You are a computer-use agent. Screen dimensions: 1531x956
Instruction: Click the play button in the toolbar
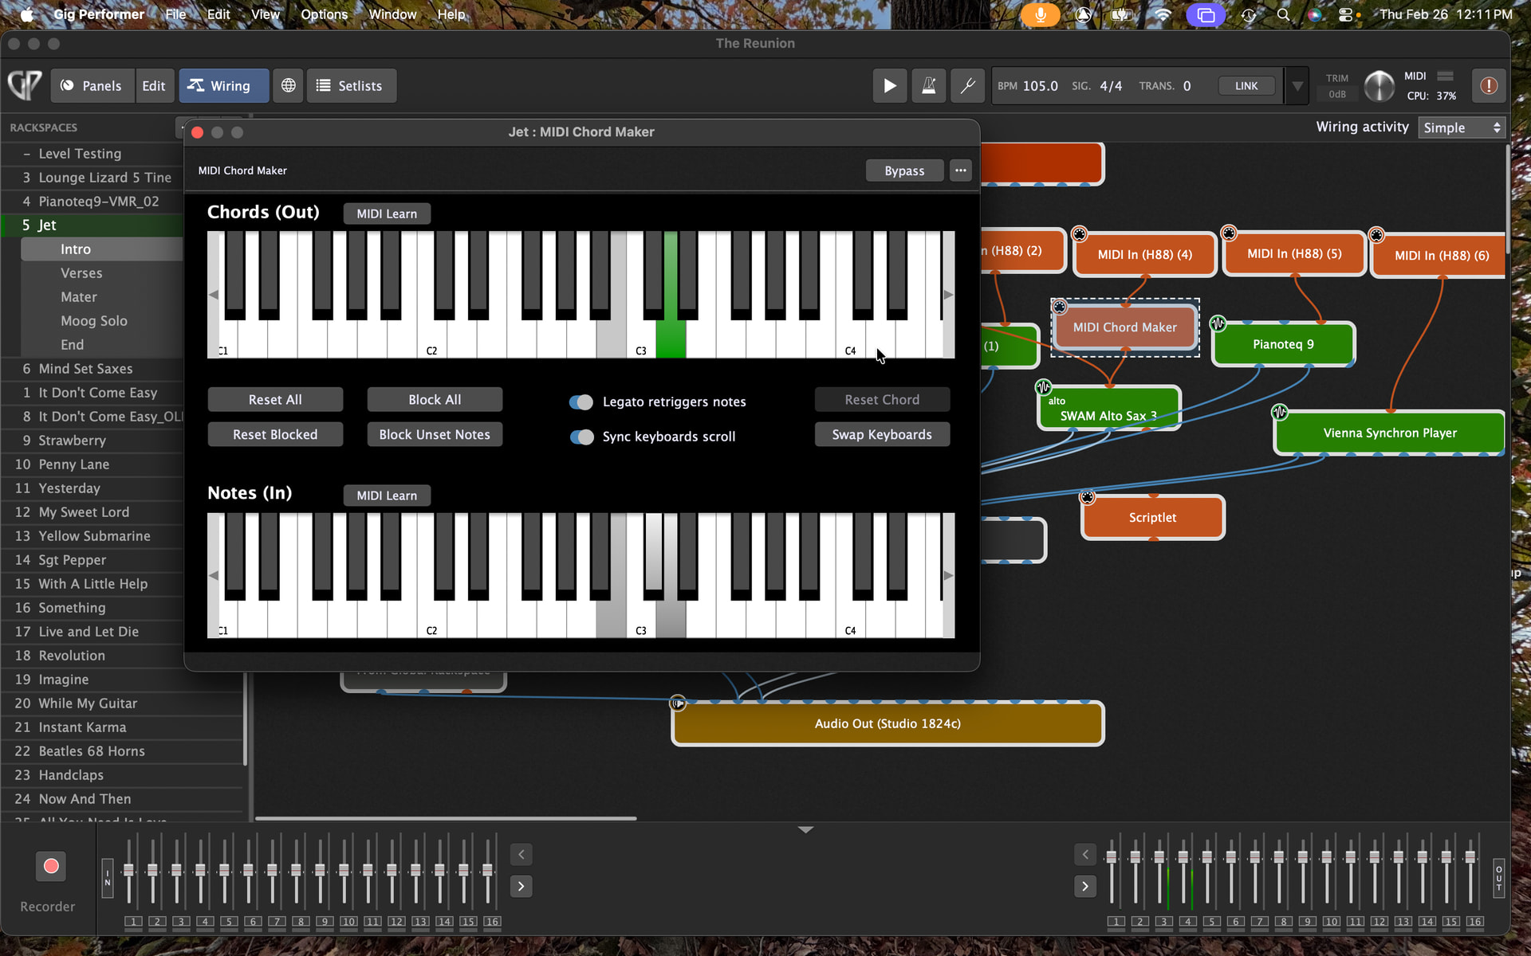(x=889, y=86)
